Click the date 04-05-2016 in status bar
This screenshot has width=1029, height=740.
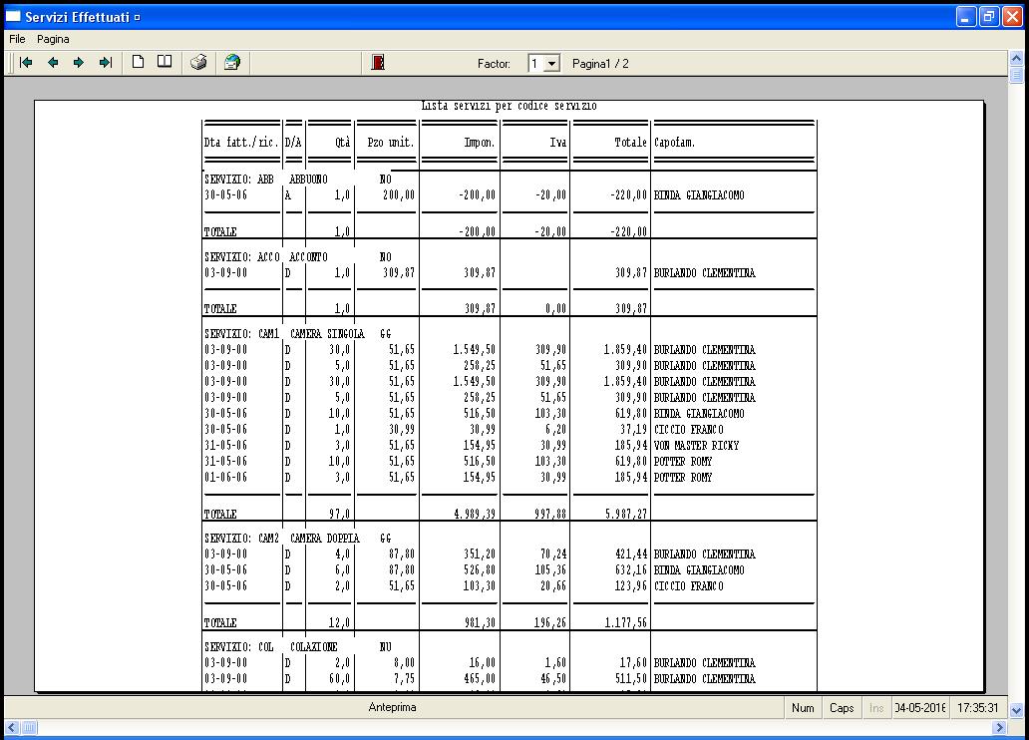click(x=920, y=708)
